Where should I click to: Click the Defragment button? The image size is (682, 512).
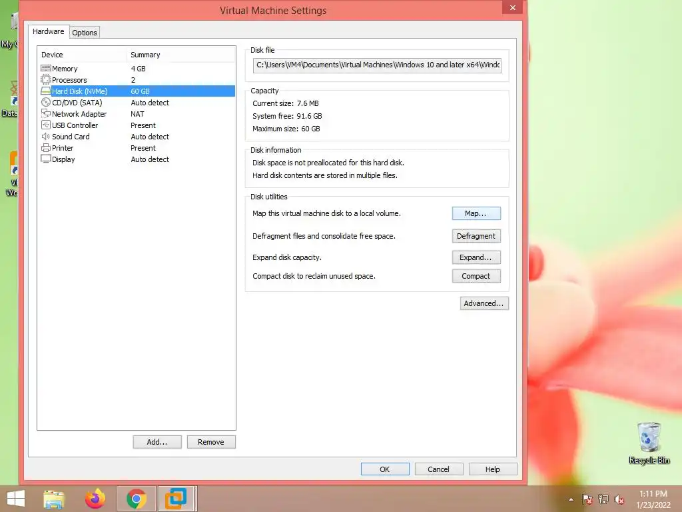[x=476, y=236]
